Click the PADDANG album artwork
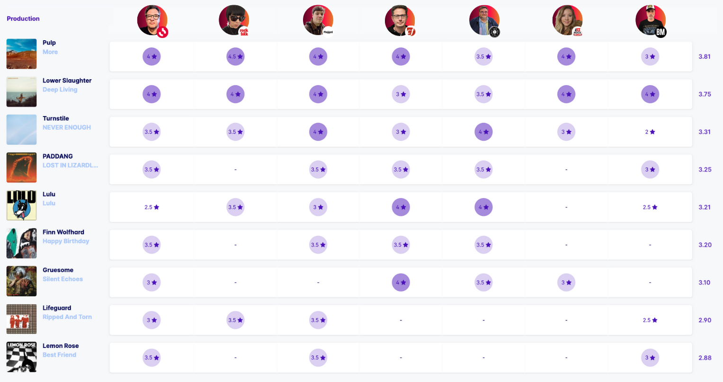This screenshot has height=382, width=723. coord(21,167)
